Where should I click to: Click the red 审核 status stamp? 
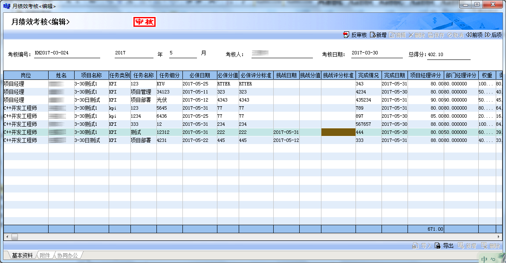point(145,22)
